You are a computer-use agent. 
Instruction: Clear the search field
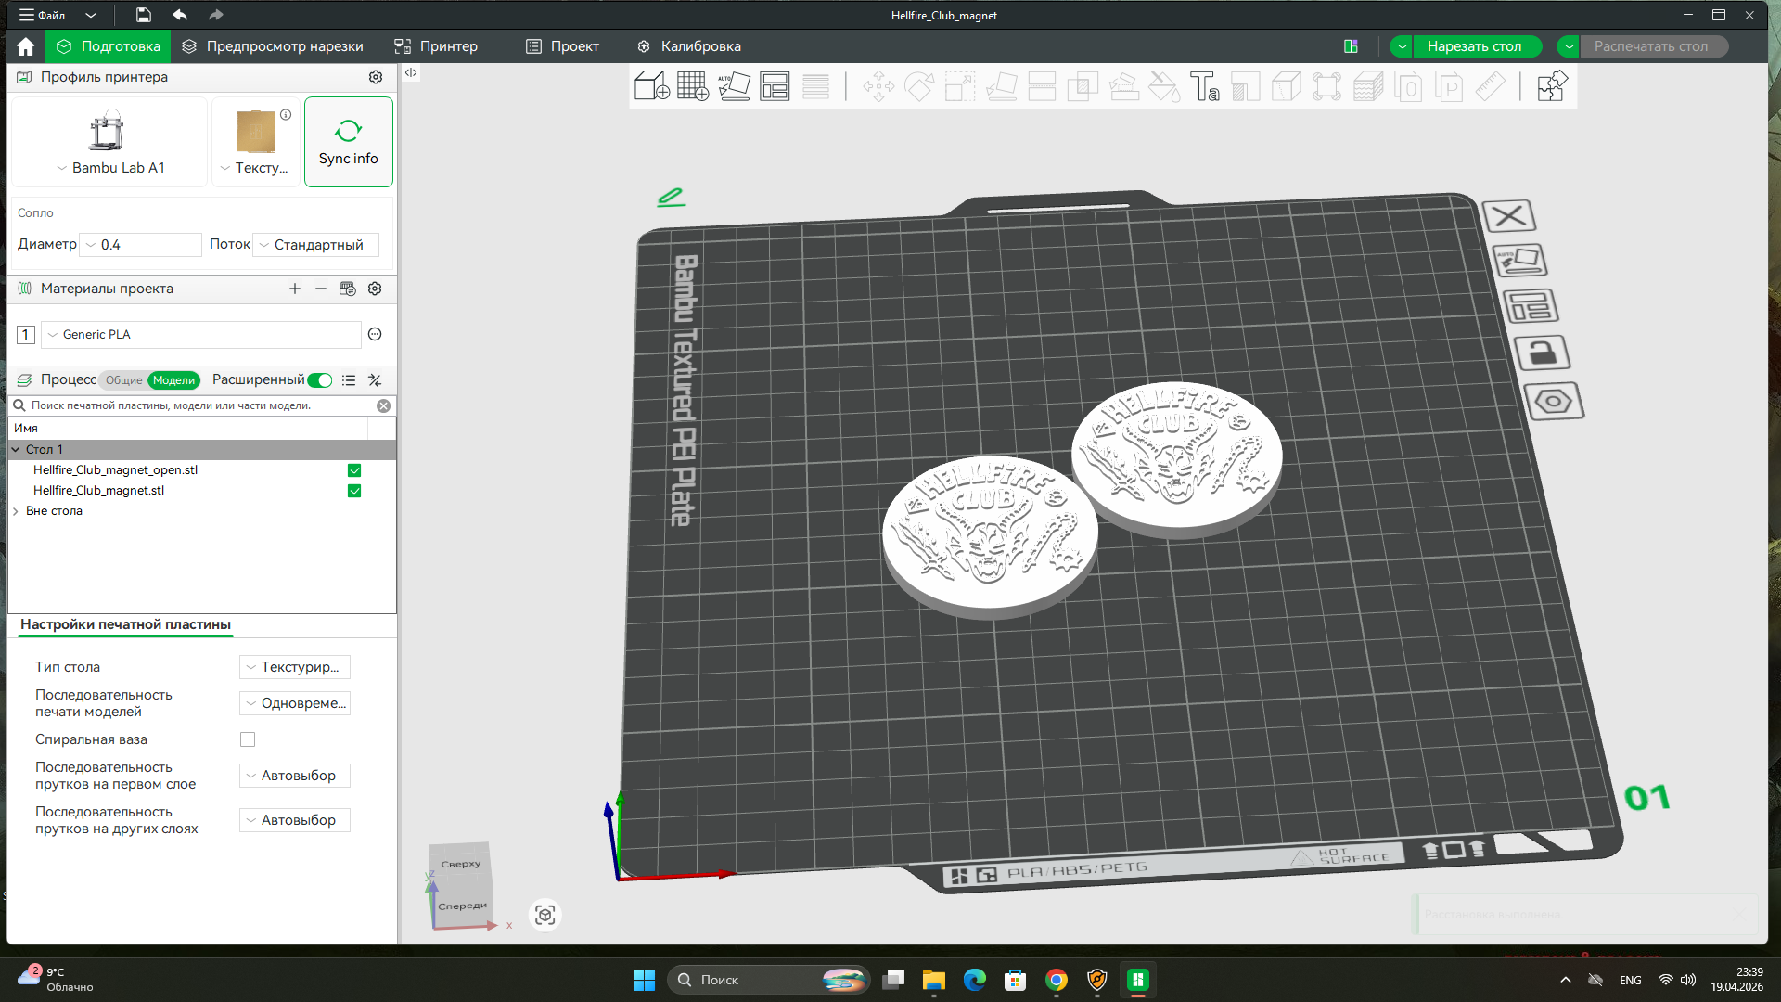pyautogui.click(x=383, y=405)
